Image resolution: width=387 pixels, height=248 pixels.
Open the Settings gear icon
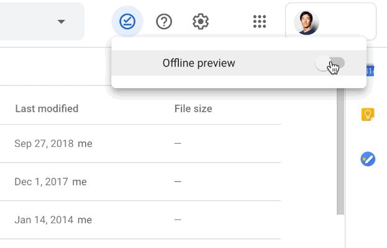point(201,22)
